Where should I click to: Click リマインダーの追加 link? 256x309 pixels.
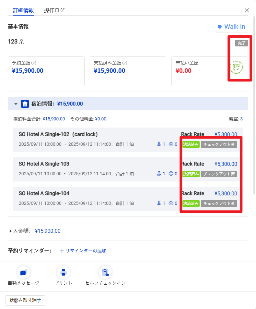(83, 251)
